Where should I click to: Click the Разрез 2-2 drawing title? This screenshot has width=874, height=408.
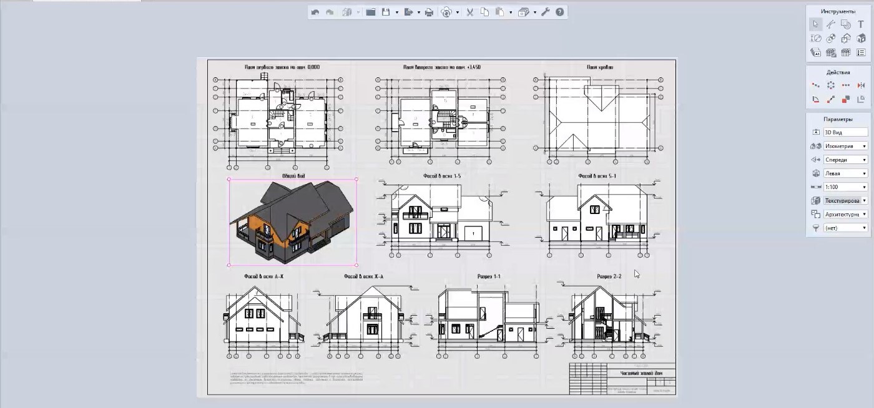[x=609, y=276]
